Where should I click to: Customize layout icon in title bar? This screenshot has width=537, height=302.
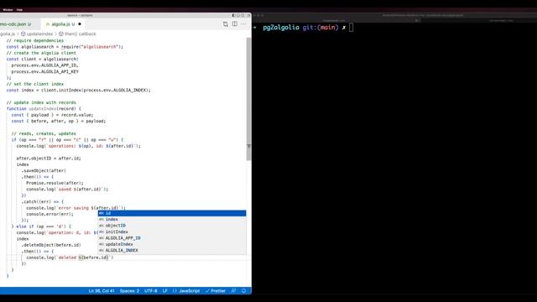(x=248, y=15)
